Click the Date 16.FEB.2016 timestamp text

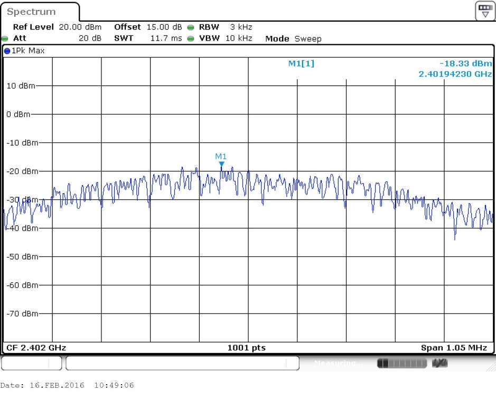click(67, 385)
